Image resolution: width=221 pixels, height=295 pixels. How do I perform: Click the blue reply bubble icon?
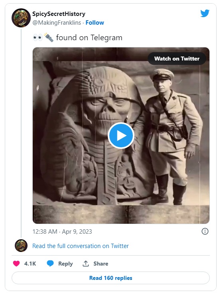pos(50,264)
